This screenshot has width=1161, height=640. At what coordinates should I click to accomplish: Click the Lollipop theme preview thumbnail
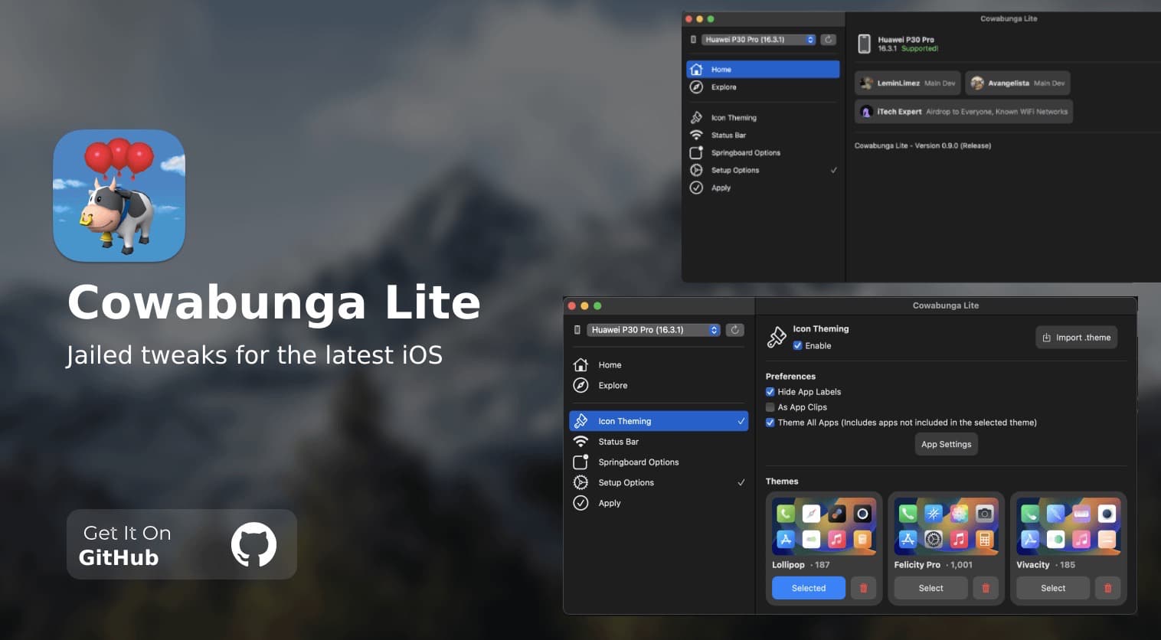[824, 525]
